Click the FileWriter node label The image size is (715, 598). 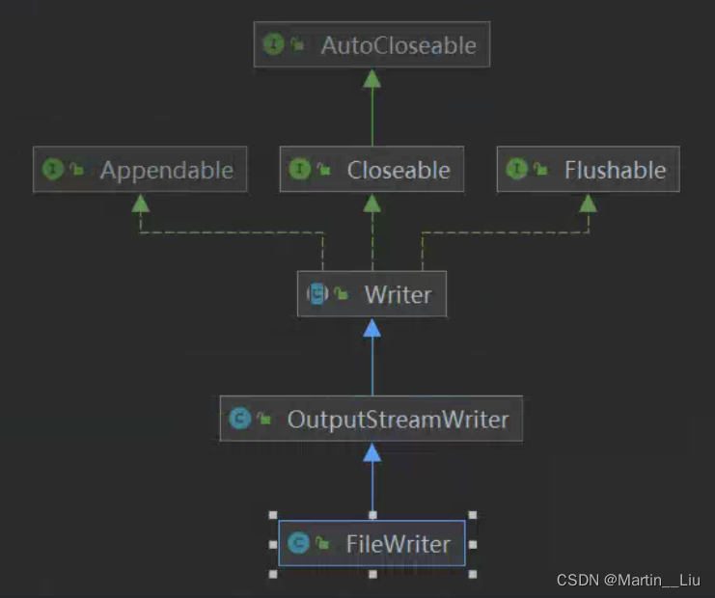[398, 543]
